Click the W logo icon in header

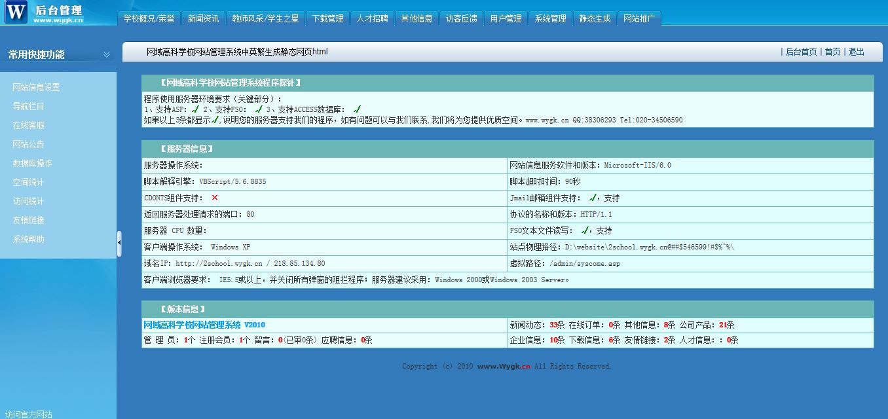click(16, 12)
